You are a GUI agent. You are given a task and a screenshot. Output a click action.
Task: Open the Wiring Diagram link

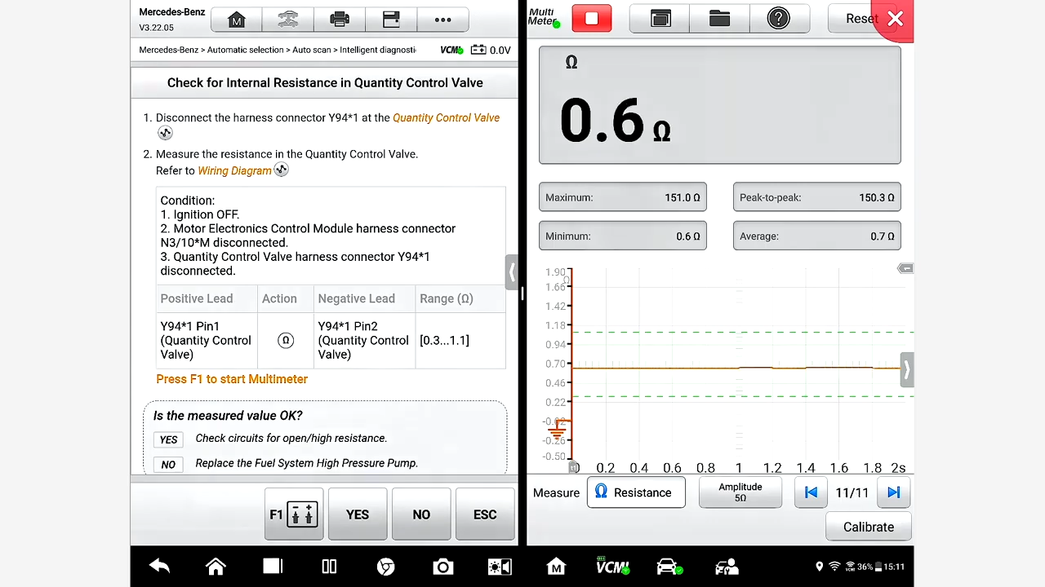[x=235, y=170]
